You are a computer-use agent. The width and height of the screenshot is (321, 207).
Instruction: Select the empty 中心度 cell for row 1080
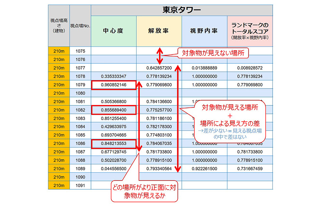coord(114,93)
